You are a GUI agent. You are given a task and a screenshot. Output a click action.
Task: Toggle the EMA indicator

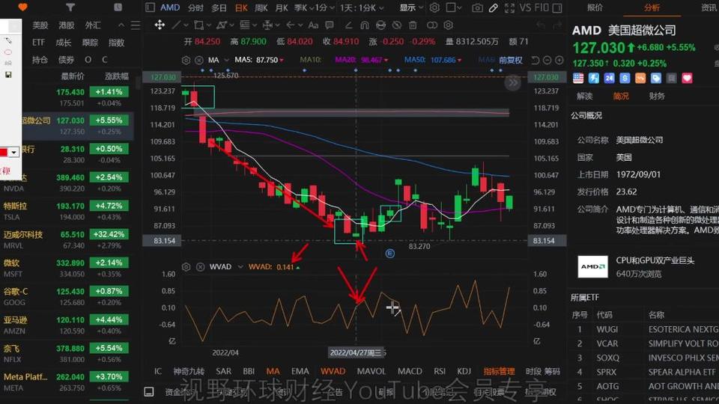click(x=300, y=371)
